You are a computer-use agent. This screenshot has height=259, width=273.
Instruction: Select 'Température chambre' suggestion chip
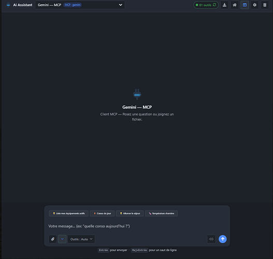point(161,213)
